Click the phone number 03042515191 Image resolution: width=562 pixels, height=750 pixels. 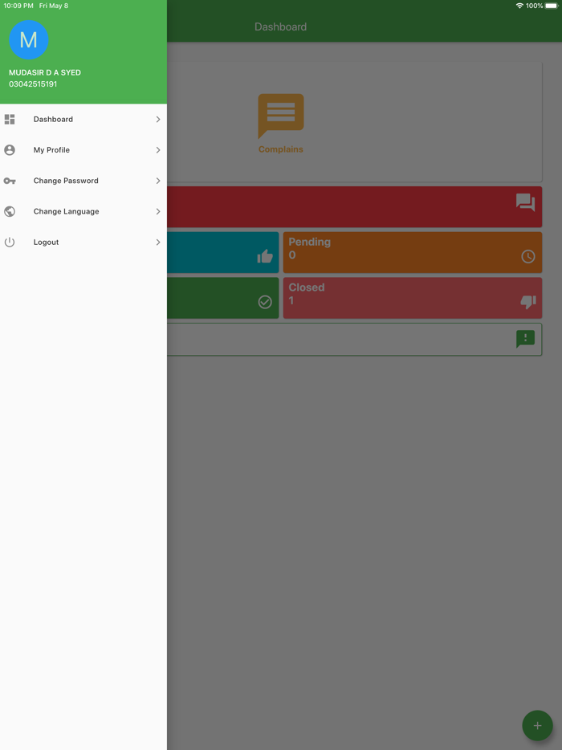click(33, 84)
